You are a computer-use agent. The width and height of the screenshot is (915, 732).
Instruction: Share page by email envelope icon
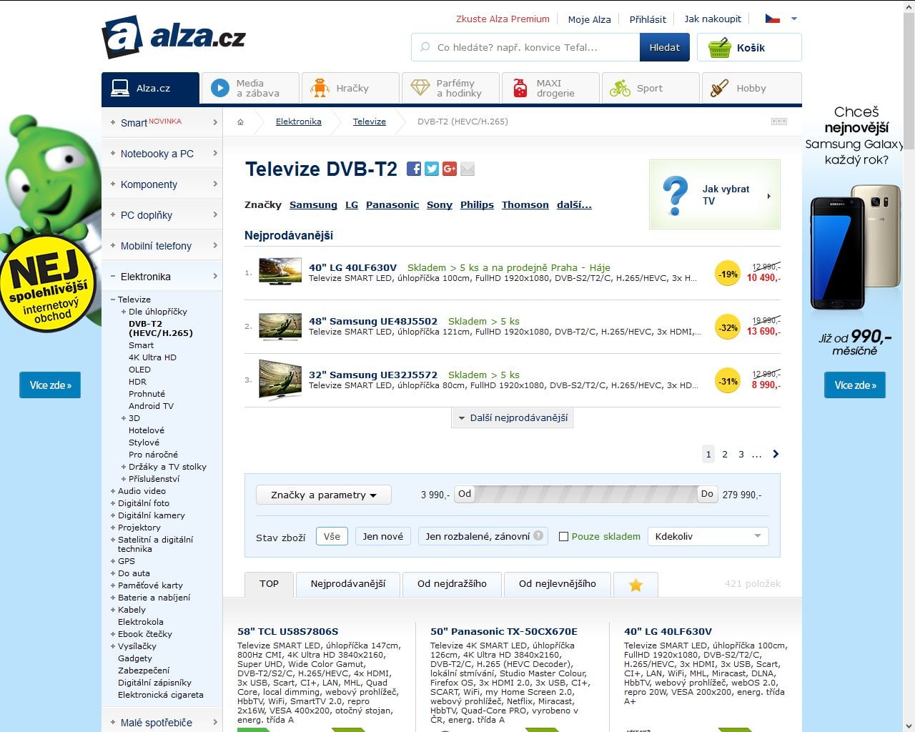[x=468, y=169]
